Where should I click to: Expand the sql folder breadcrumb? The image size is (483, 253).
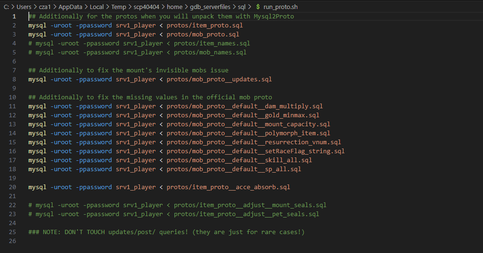[x=241, y=7]
